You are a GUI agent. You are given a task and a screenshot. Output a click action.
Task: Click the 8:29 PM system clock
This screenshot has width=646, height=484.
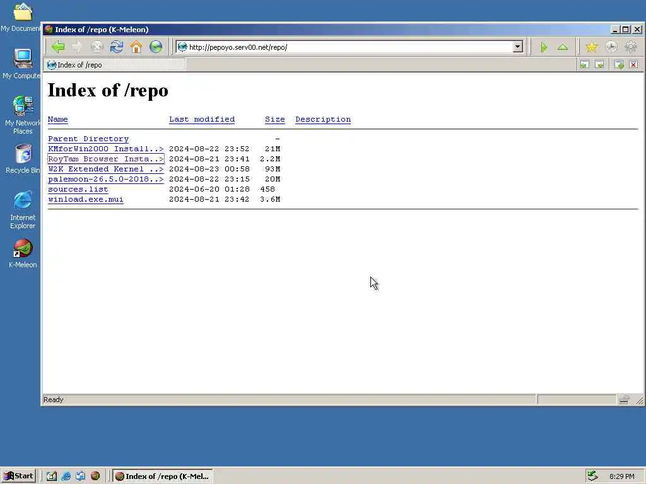pos(621,476)
